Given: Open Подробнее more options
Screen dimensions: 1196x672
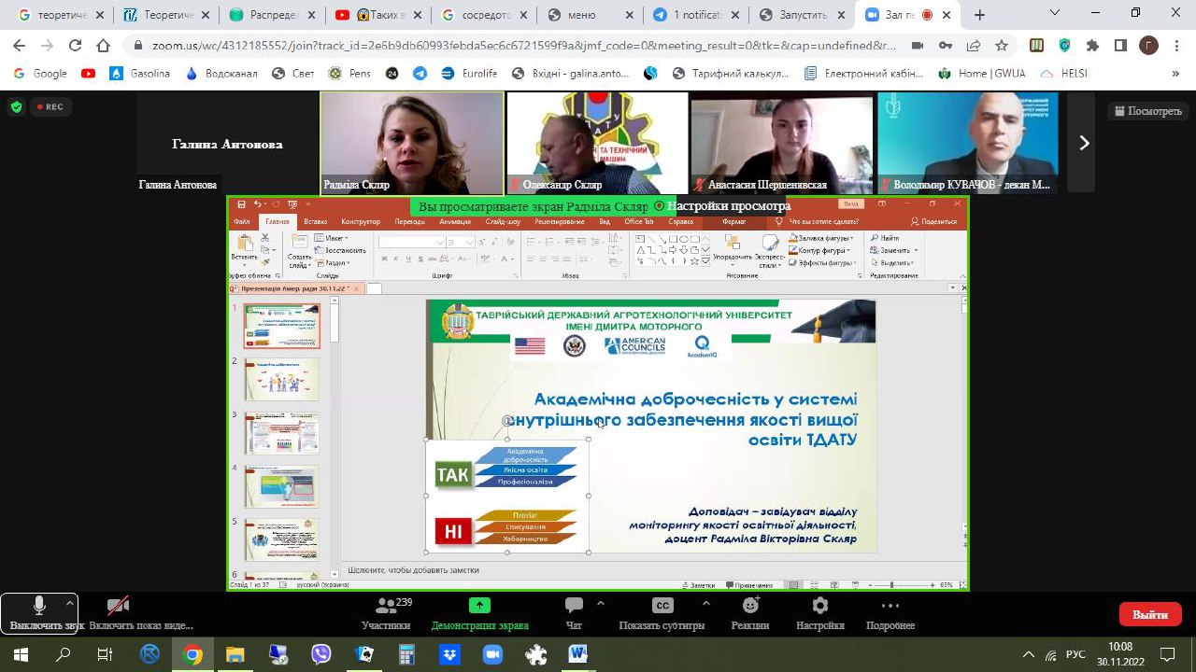Looking at the screenshot, I should (x=890, y=613).
